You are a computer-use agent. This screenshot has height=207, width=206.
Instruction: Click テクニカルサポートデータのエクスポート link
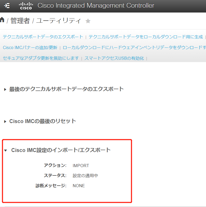(x=43, y=37)
